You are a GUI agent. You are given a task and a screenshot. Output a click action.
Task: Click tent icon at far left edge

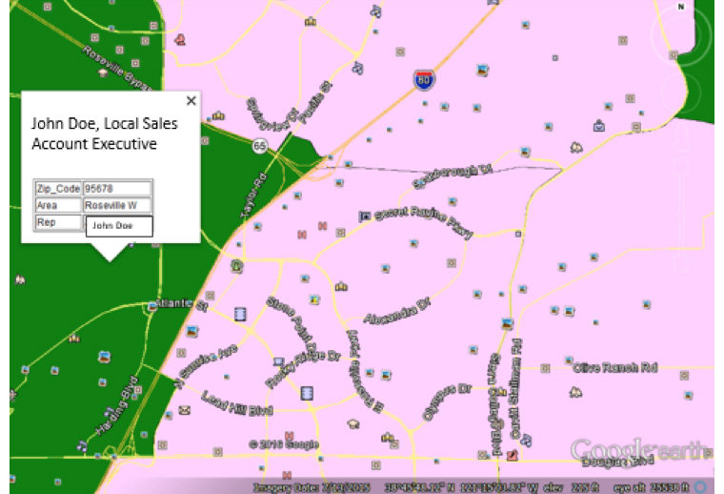pyautogui.click(x=20, y=279)
